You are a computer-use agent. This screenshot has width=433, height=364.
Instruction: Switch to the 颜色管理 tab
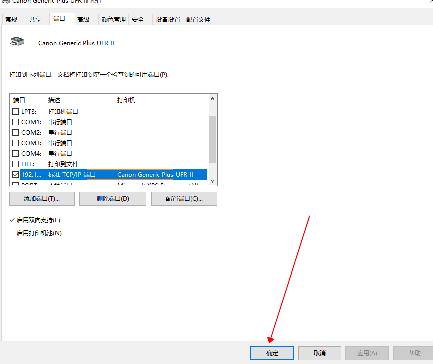click(113, 20)
